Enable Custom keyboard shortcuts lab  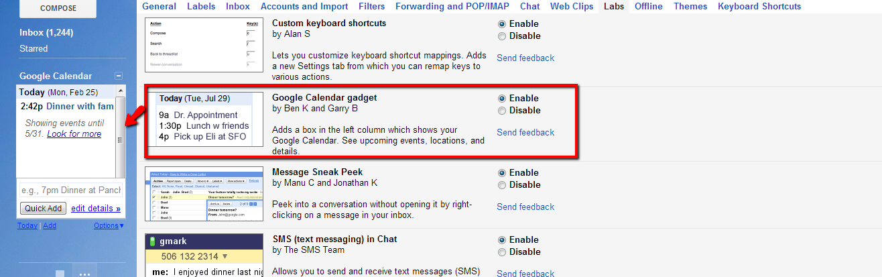[502, 23]
